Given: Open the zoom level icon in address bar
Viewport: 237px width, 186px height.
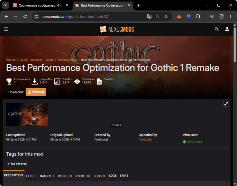Looking at the screenshot, I should 158,17.
